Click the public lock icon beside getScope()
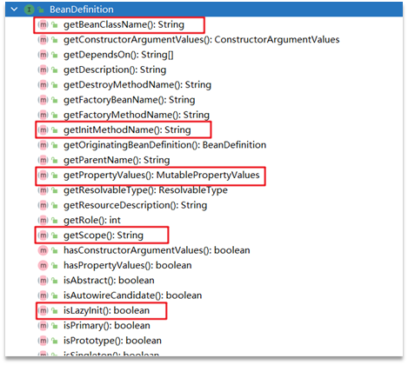Viewport: 408px width, 365px height. [55, 236]
